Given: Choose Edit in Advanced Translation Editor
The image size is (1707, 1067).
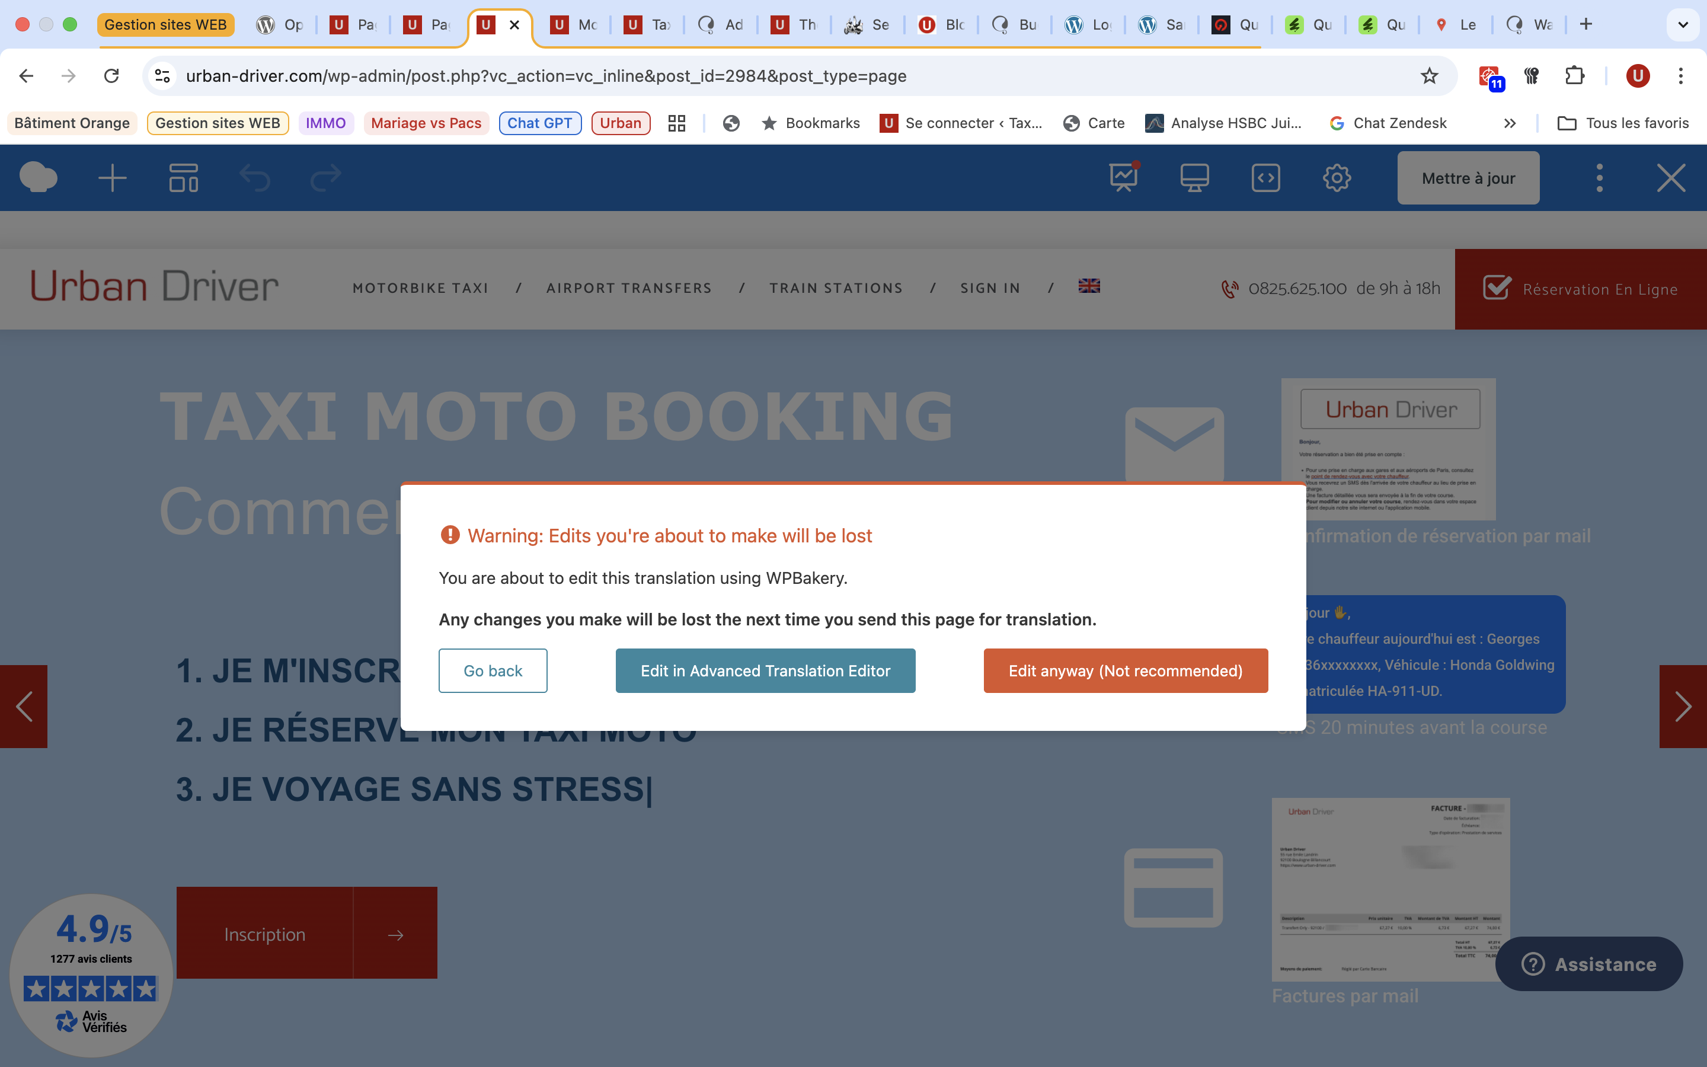Looking at the screenshot, I should [765, 670].
